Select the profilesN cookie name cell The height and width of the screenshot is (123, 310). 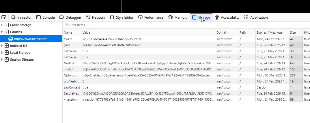click(x=72, y=81)
